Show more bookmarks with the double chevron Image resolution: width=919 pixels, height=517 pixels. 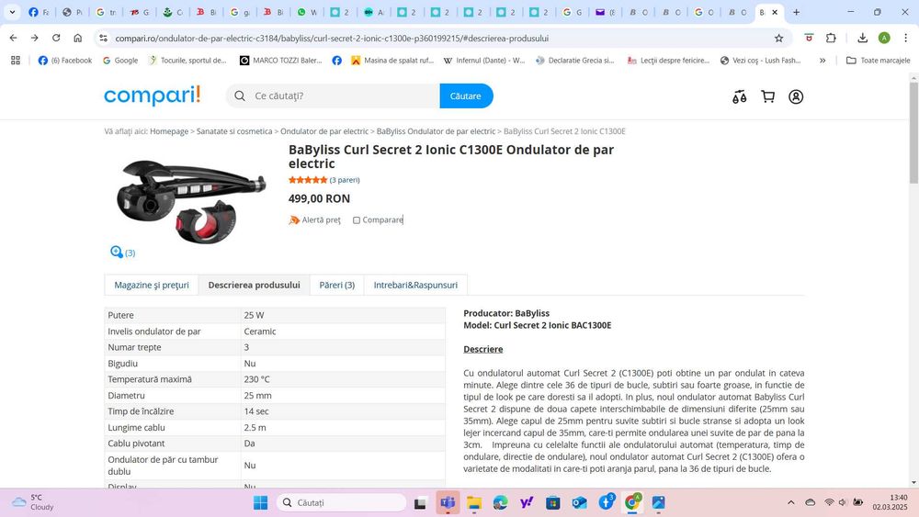pos(823,61)
